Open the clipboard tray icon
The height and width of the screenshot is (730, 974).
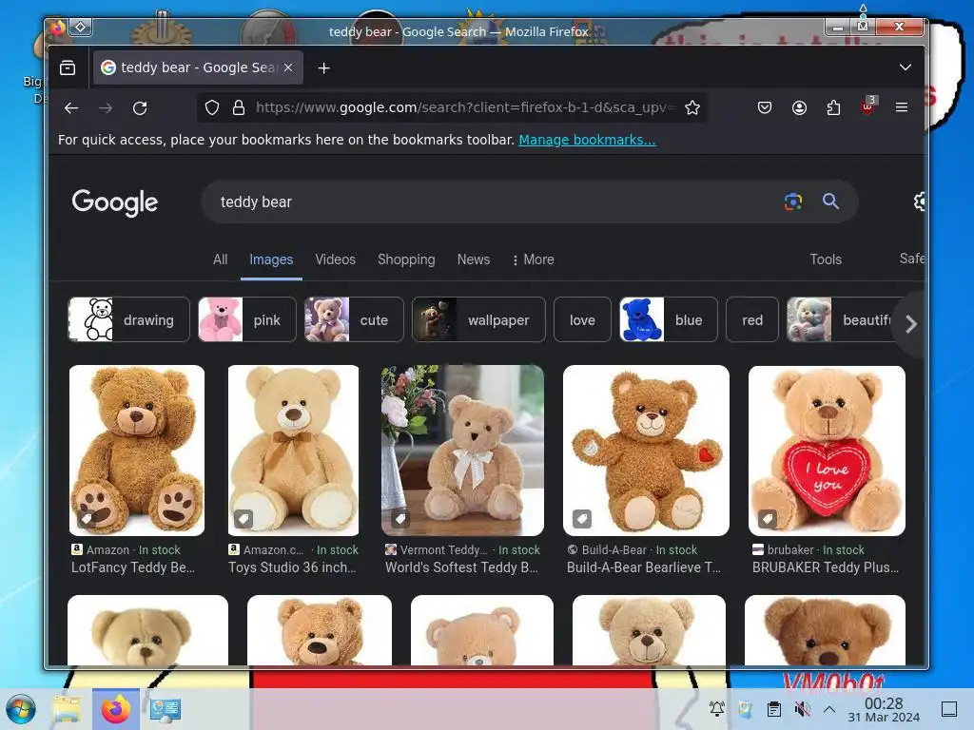point(774,709)
